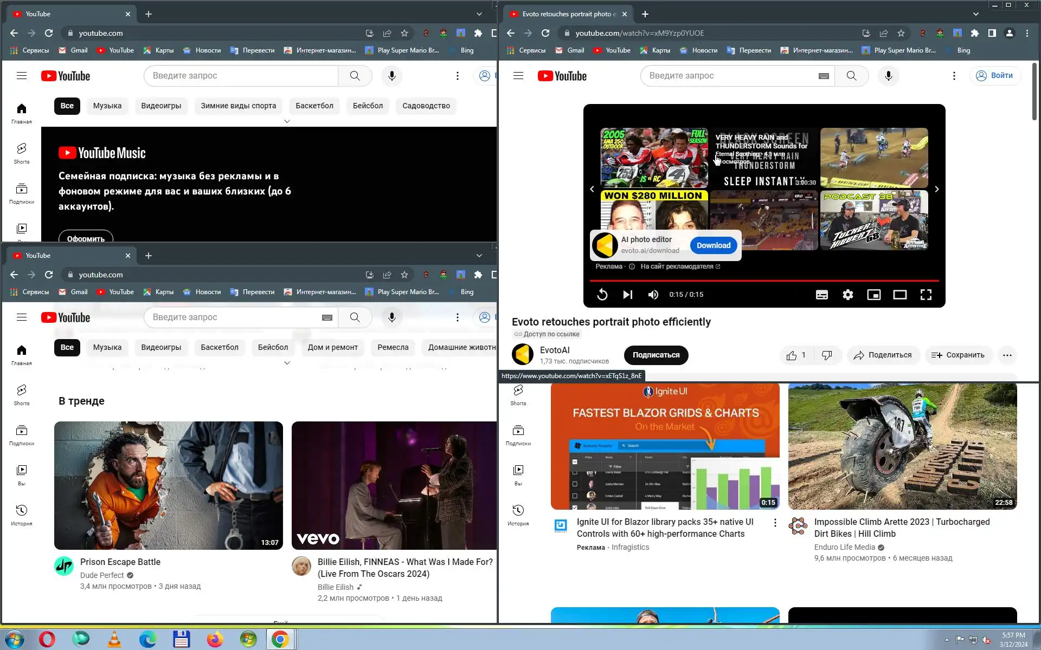
Task: Click voice search microphone in right window
Action: point(888,76)
